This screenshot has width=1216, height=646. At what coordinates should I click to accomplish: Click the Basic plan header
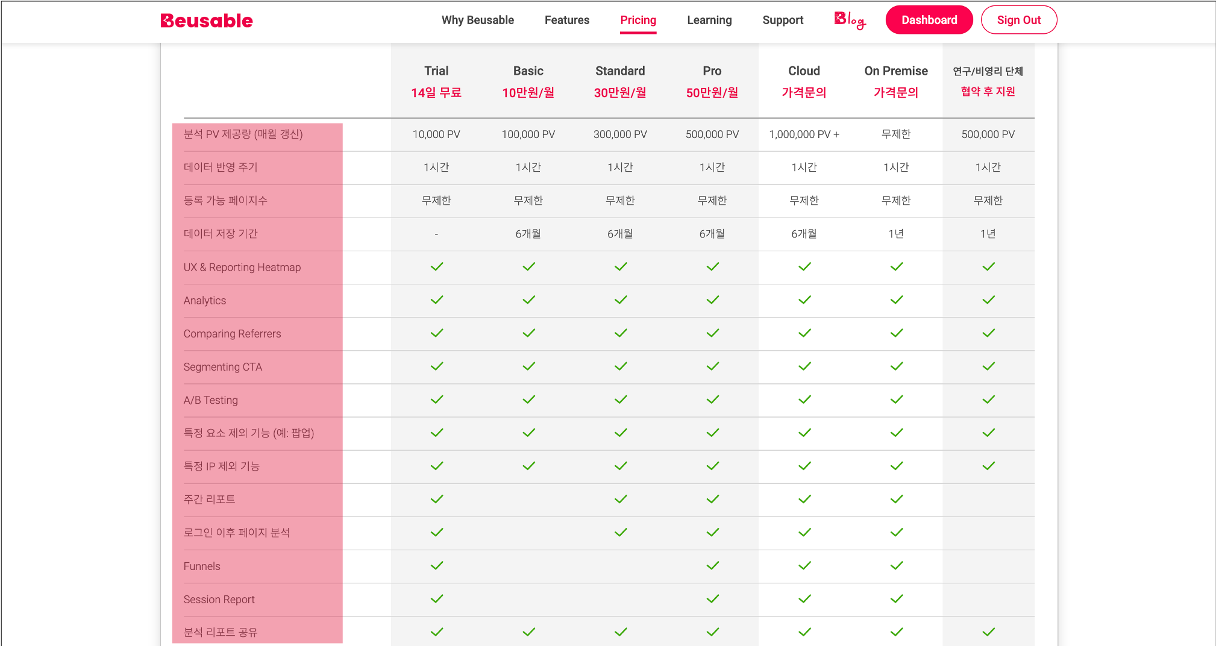tap(528, 71)
